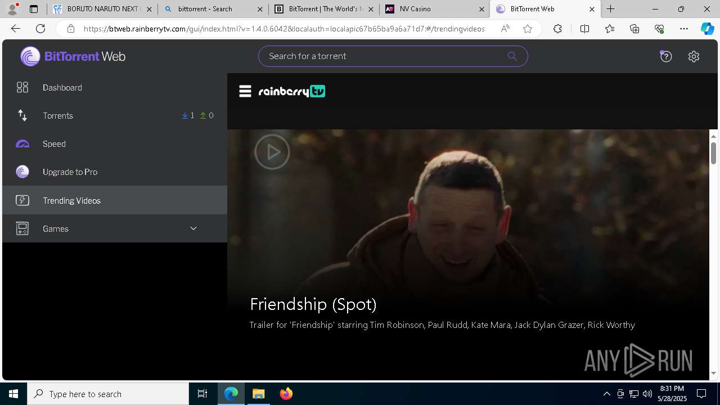720x405 pixels.
Task: Open Firefox from taskbar
Action: tap(286, 394)
